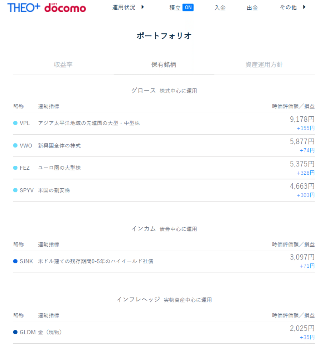Click the dark blue GLDM dot

(x=15, y=332)
